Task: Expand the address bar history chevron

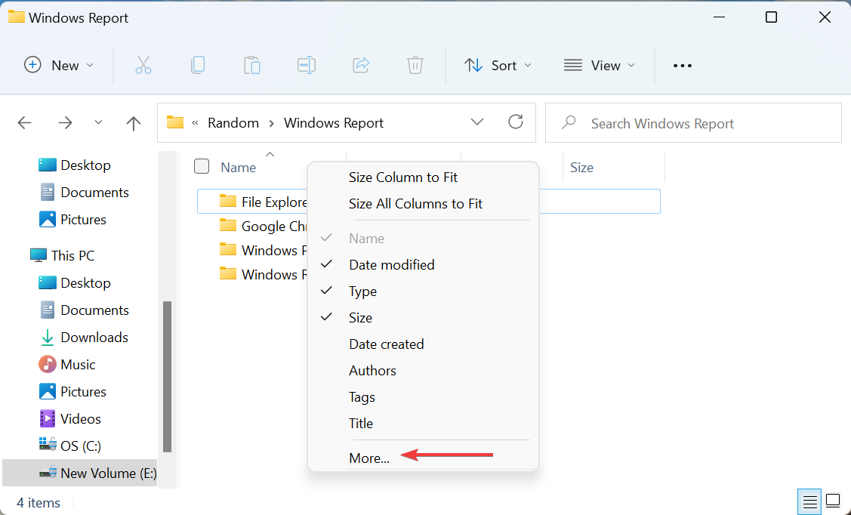Action: tap(477, 122)
